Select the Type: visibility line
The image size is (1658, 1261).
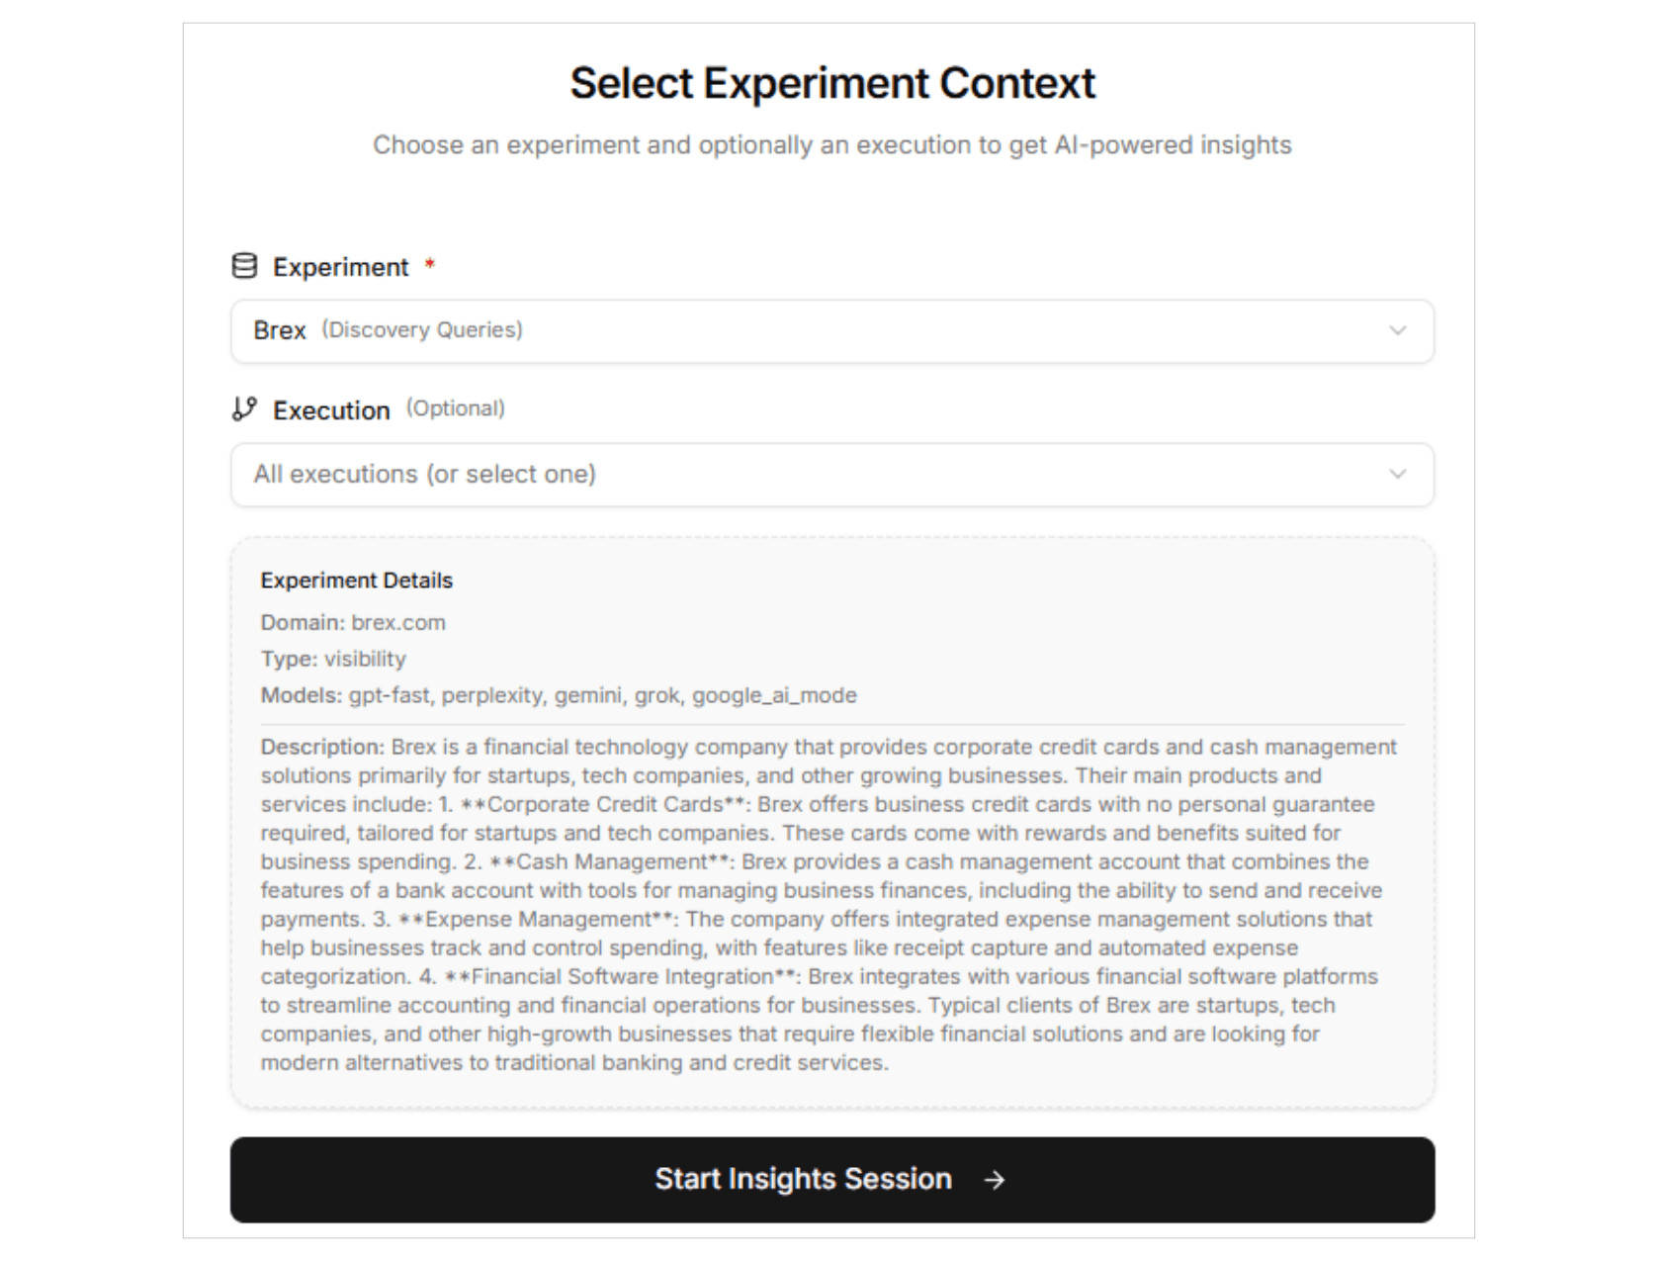333,659
